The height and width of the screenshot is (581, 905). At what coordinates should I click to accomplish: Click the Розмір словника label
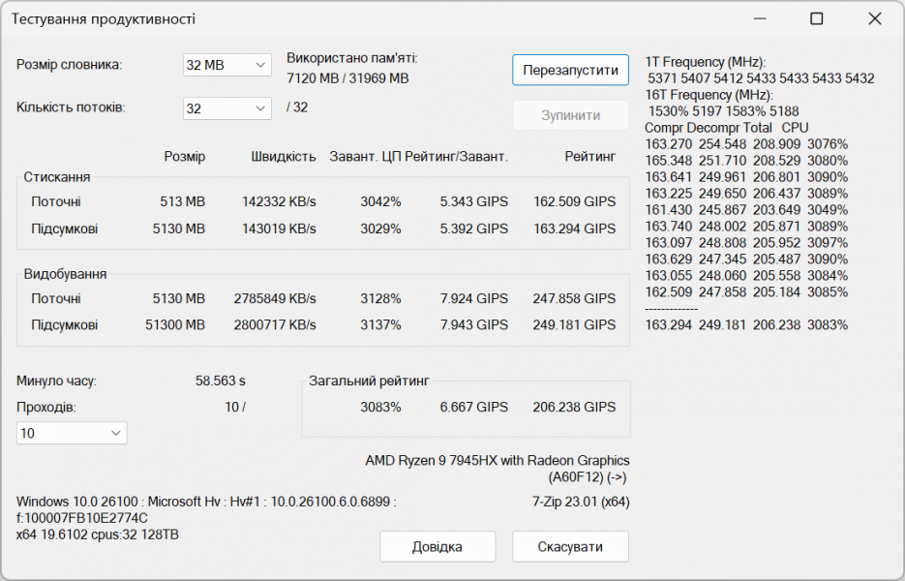click(70, 65)
